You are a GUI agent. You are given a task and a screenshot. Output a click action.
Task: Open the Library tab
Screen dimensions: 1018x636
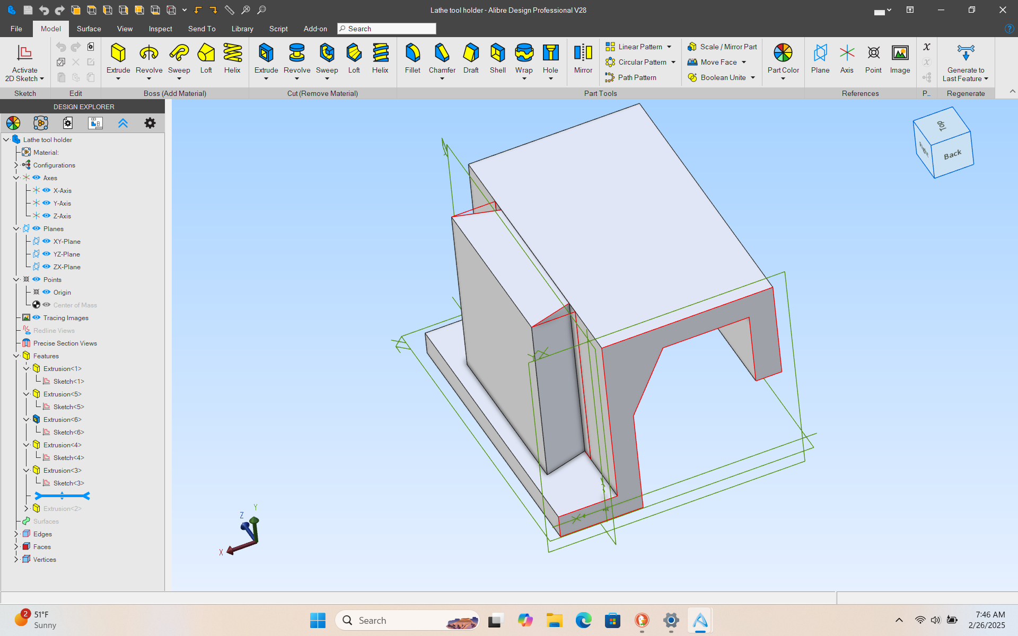(242, 29)
